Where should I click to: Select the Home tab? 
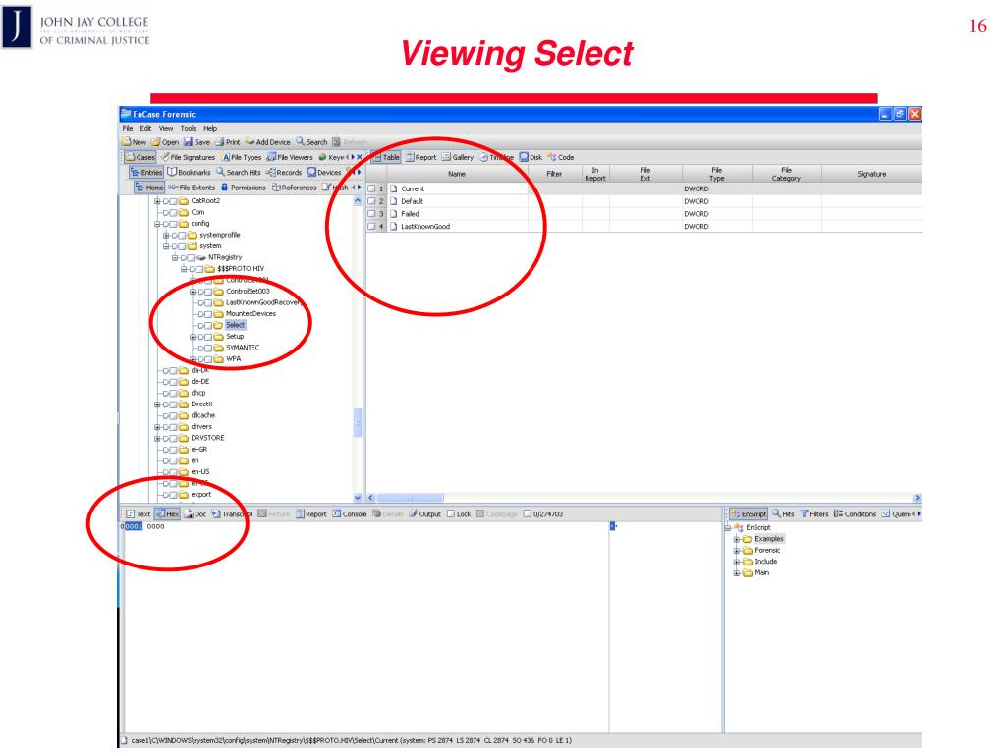[x=149, y=188]
